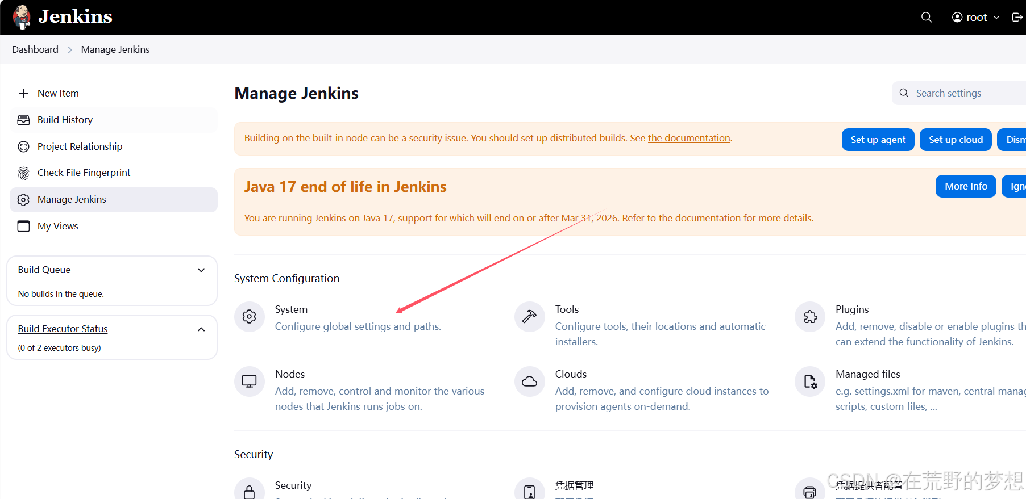
Task: Open System configuration settings
Action: point(358,317)
